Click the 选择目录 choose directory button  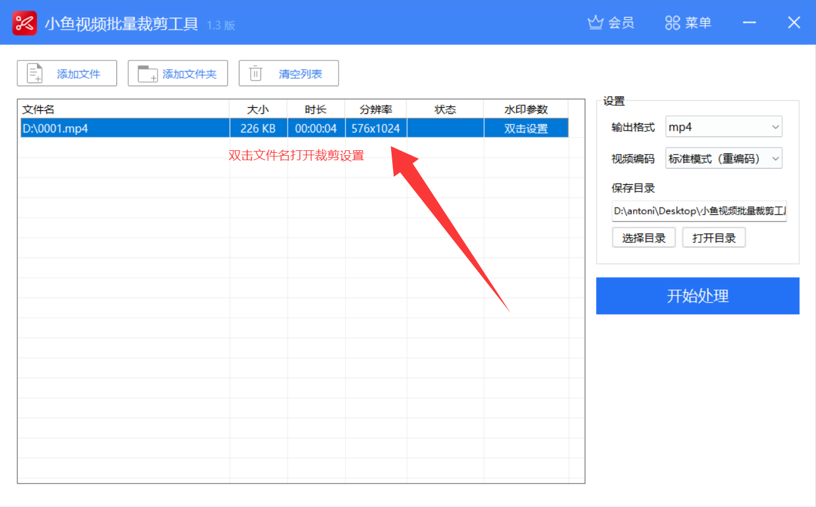tap(644, 238)
